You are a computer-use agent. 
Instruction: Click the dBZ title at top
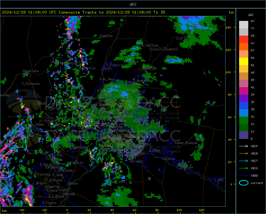point(133,4)
